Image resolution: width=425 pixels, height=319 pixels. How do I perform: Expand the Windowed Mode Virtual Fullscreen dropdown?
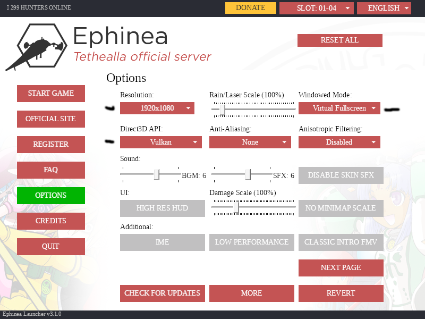click(339, 108)
